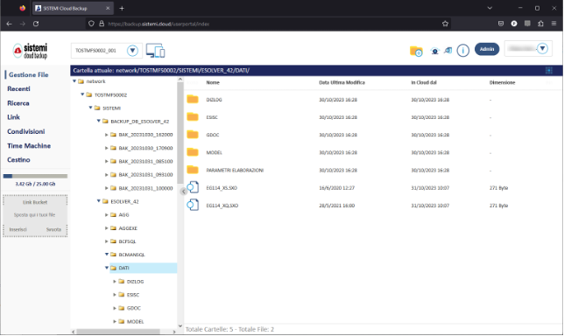Collapse the SISTEMI tree node
The width and height of the screenshot is (564, 336).
[91, 108]
